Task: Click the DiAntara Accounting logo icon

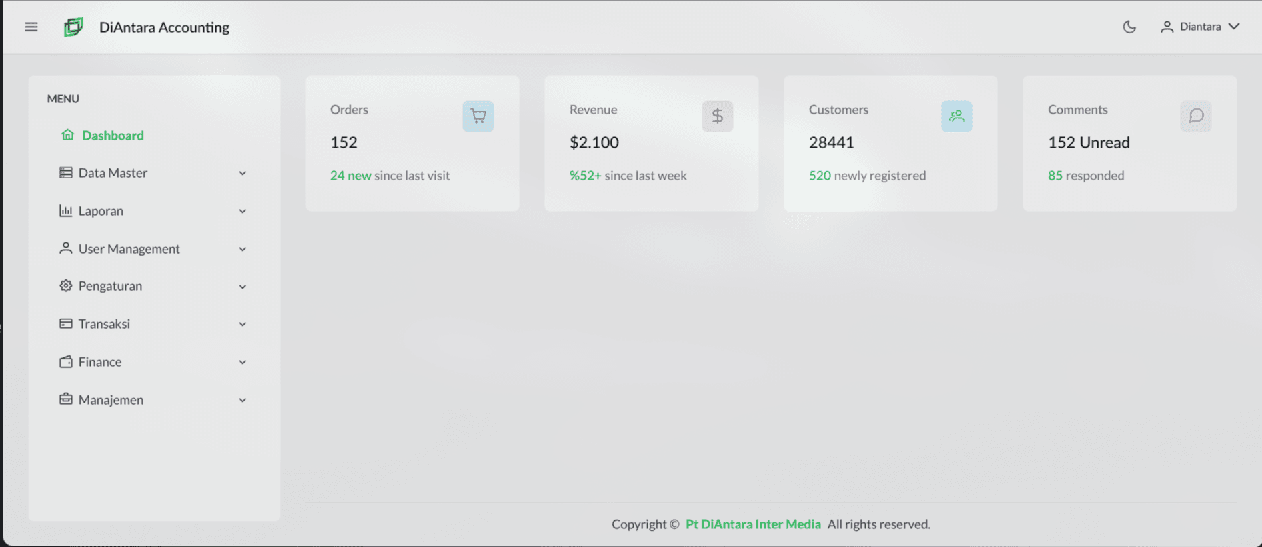Action: 73,27
